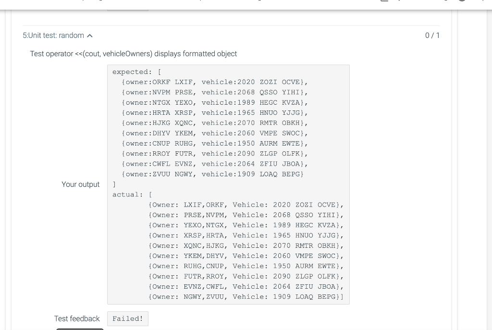Click the '5:Unit test: random' header label

tap(53, 35)
